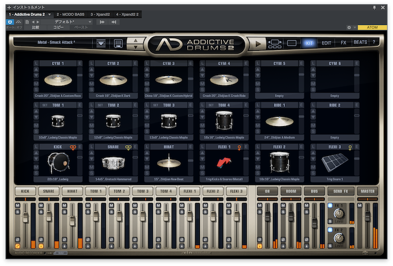This screenshot has width=393, height=266.
Task: Click the link icon on the SNARE slot
Action: pyautogui.click(x=128, y=147)
